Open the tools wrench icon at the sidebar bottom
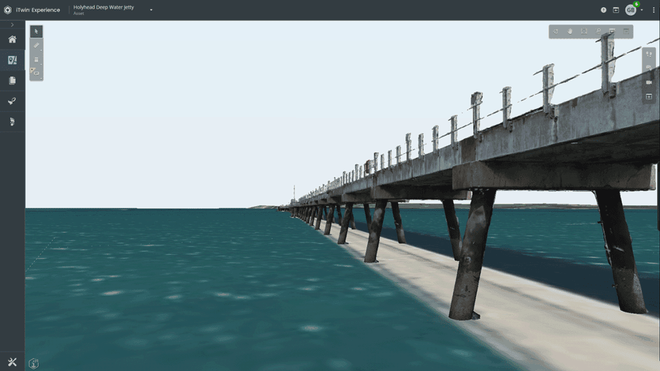660x371 pixels. tap(12, 361)
